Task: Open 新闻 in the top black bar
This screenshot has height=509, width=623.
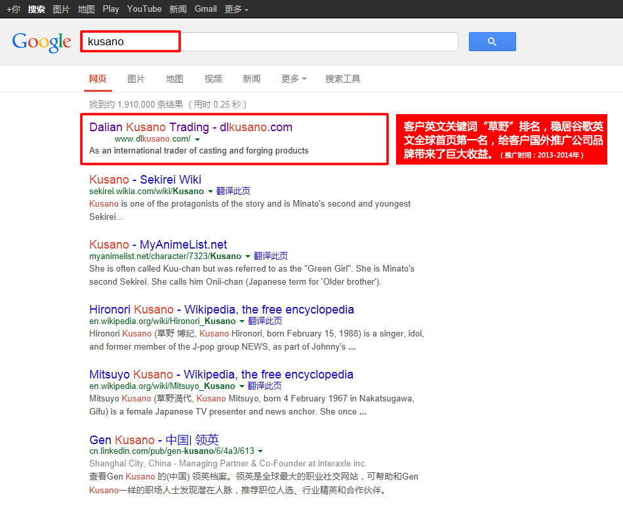Action: (x=178, y=9)
